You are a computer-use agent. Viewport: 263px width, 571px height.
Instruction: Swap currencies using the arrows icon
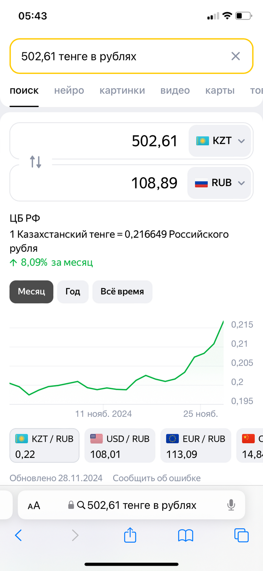(x=36, y=162)
